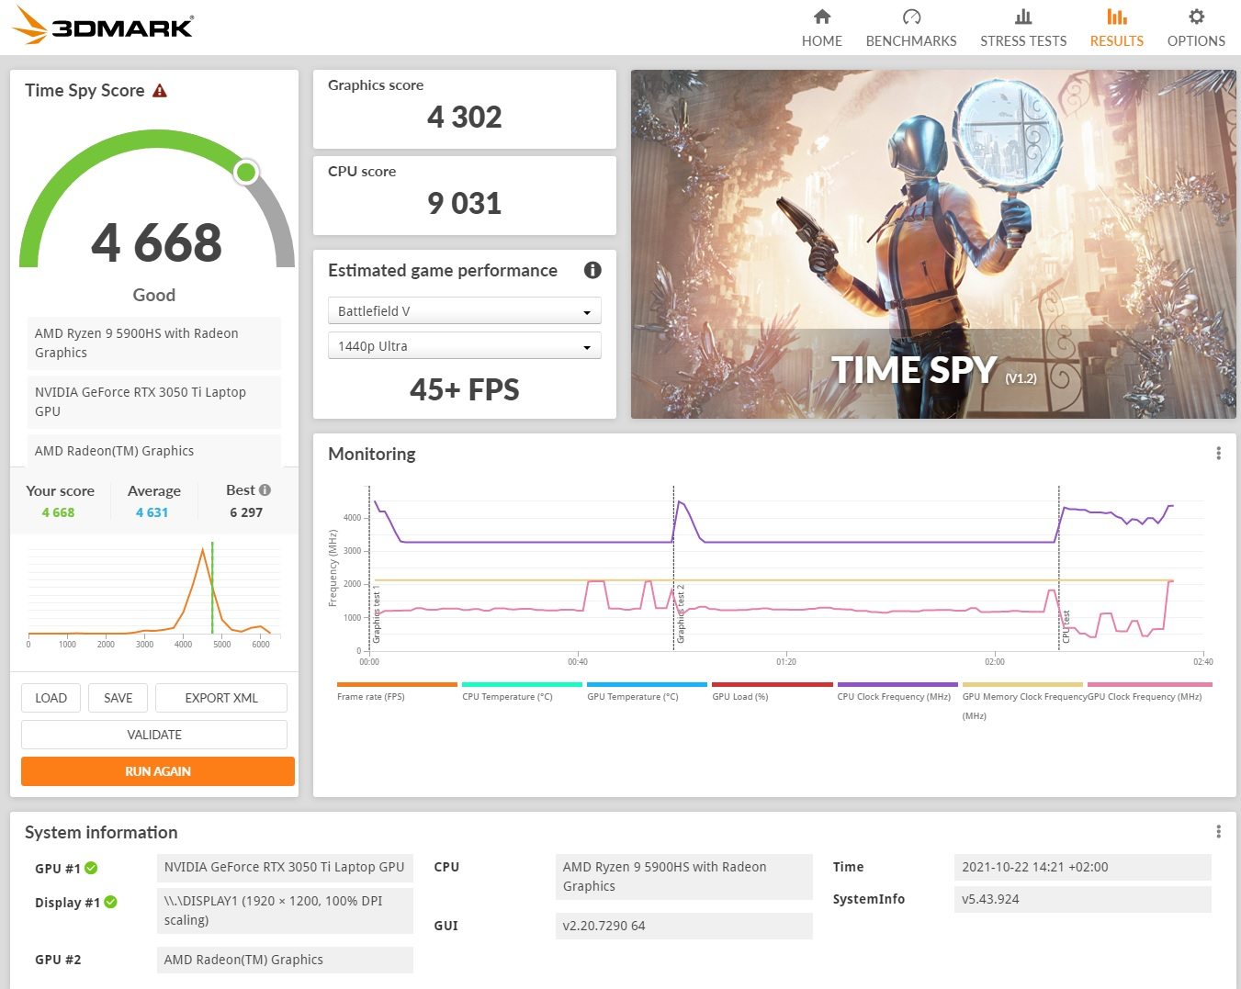Click the 45+ FPS estimate
Image resolution: width=1241 pixels, height=989 pixels.
[465, 390]
